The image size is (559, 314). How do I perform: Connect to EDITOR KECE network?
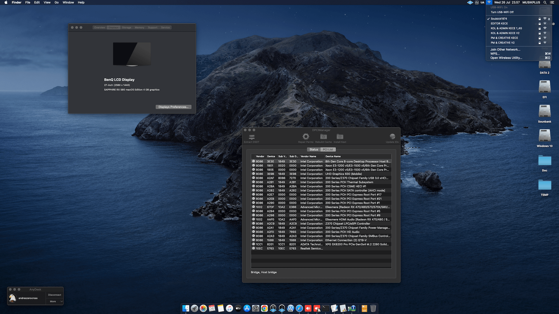pos(519,24)
